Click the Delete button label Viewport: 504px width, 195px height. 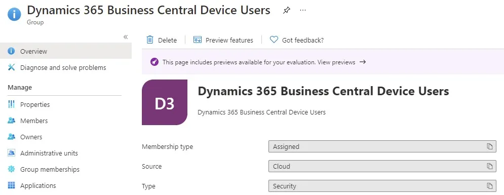pyautogui.click(x=167, y=40)
